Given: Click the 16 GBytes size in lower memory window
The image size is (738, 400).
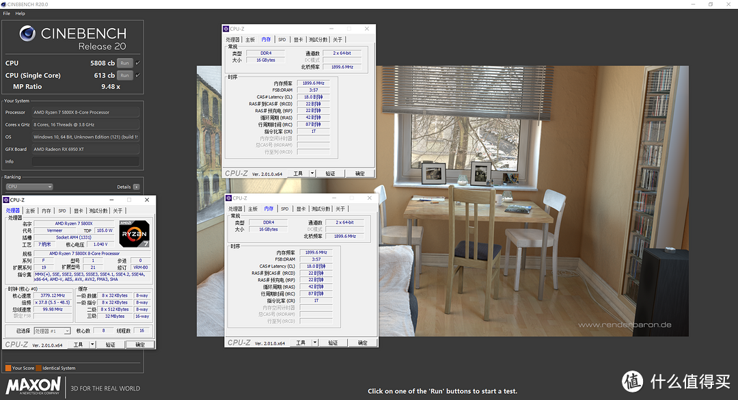Looking at the screenshot, I should (x=269, y=230).
